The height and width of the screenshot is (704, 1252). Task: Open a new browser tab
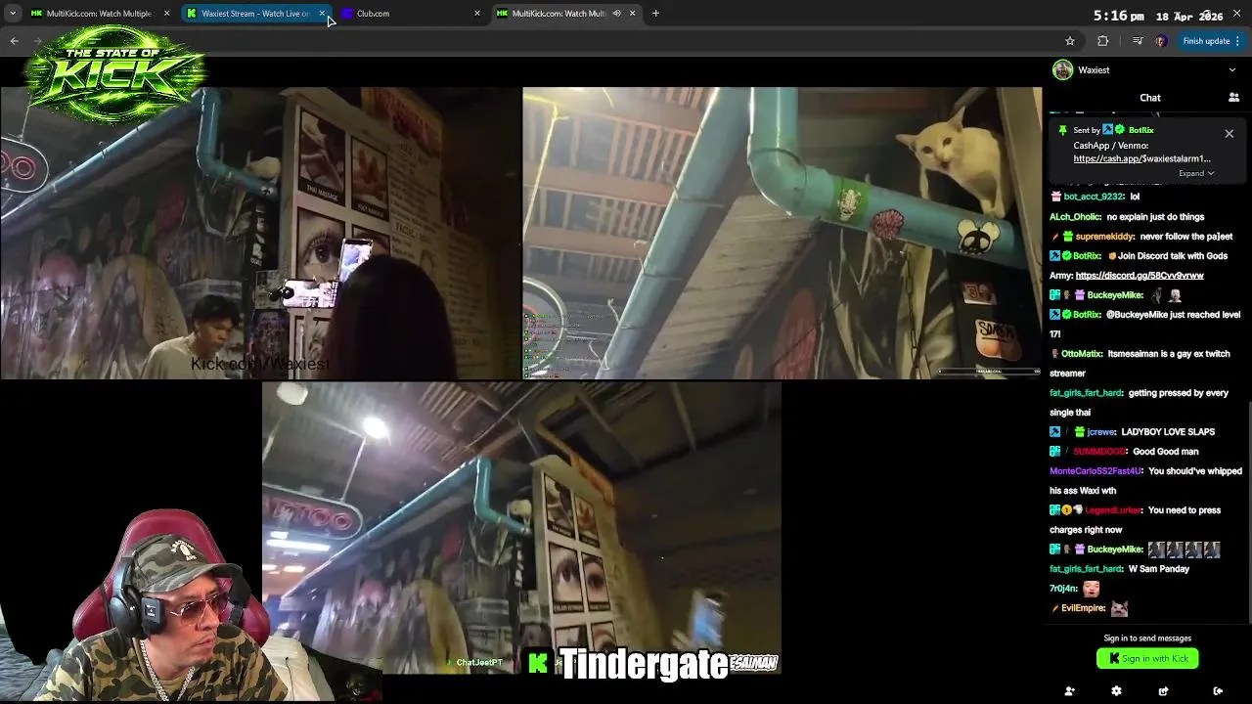pos(655,14)
